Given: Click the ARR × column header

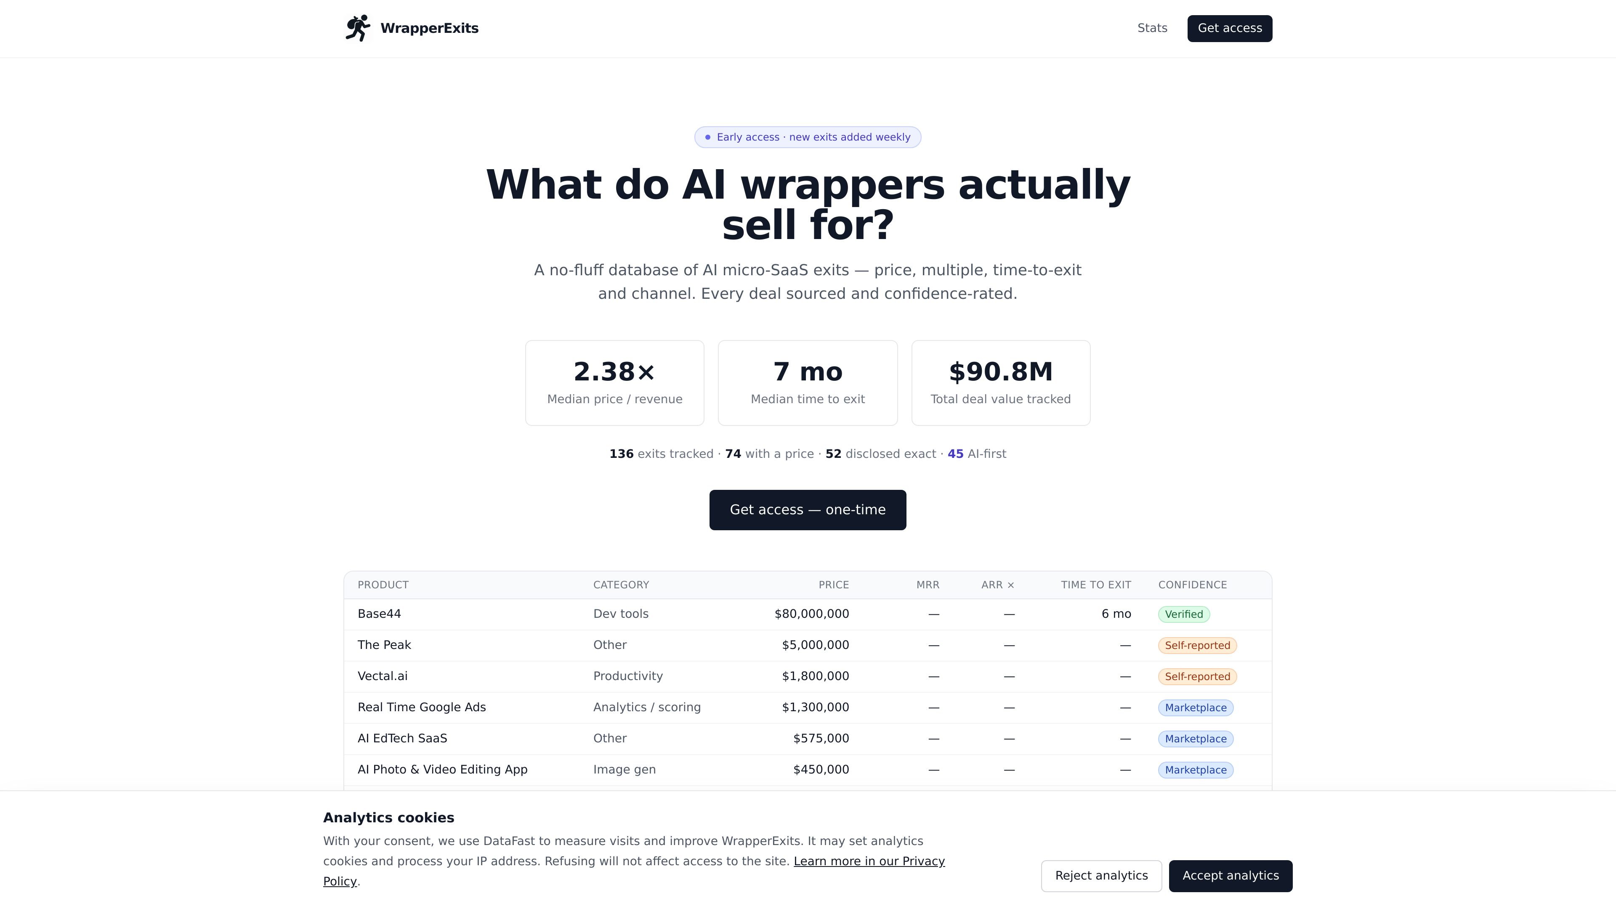Looking at the screenshot, I should coord(997,585).
